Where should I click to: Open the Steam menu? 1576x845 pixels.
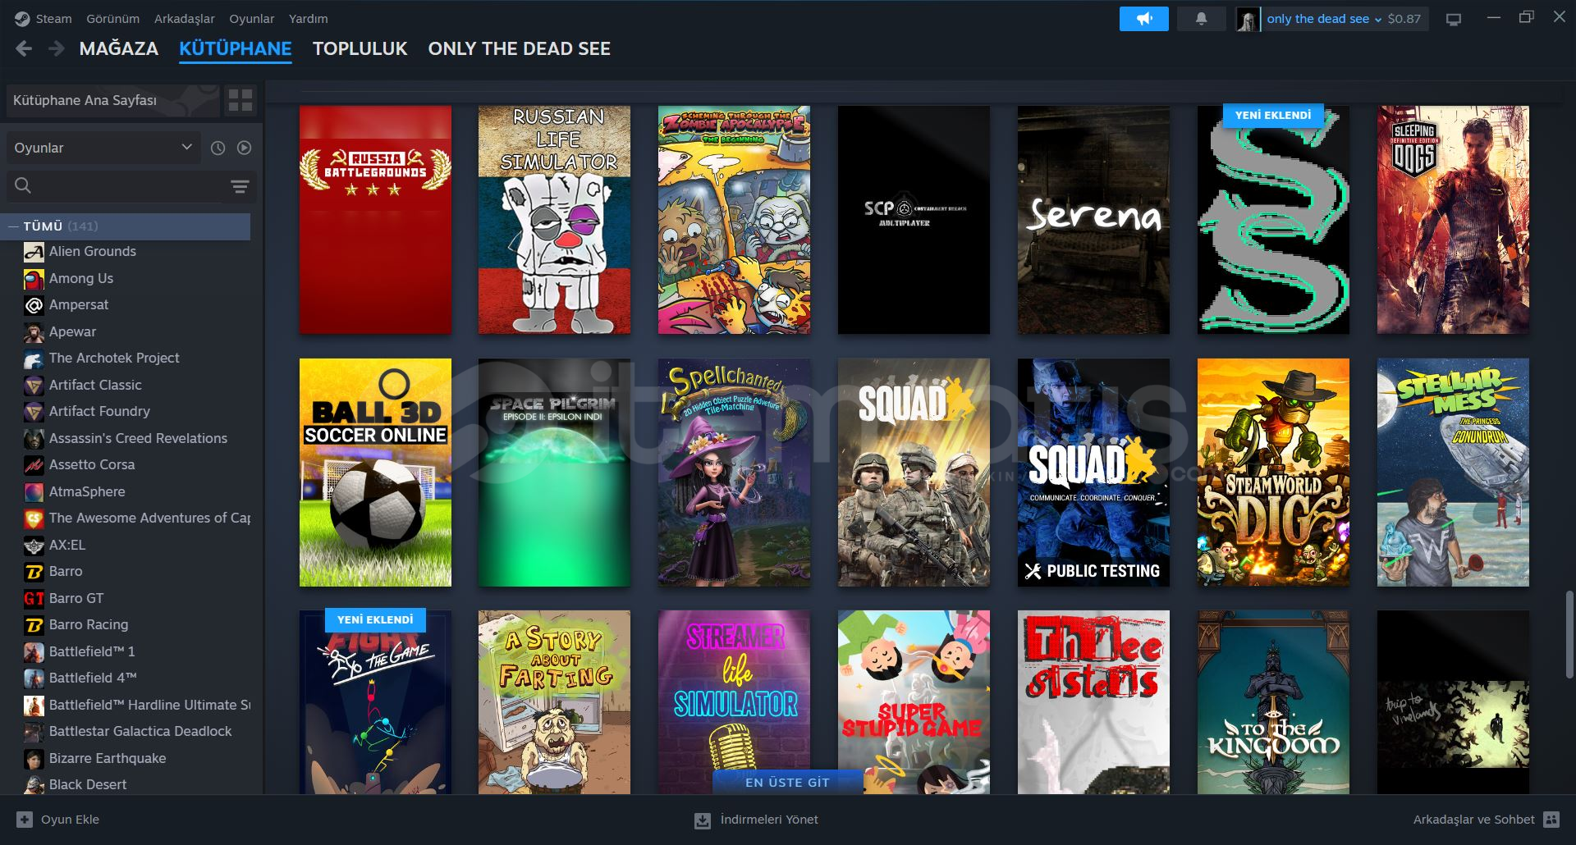pos(53,18)
